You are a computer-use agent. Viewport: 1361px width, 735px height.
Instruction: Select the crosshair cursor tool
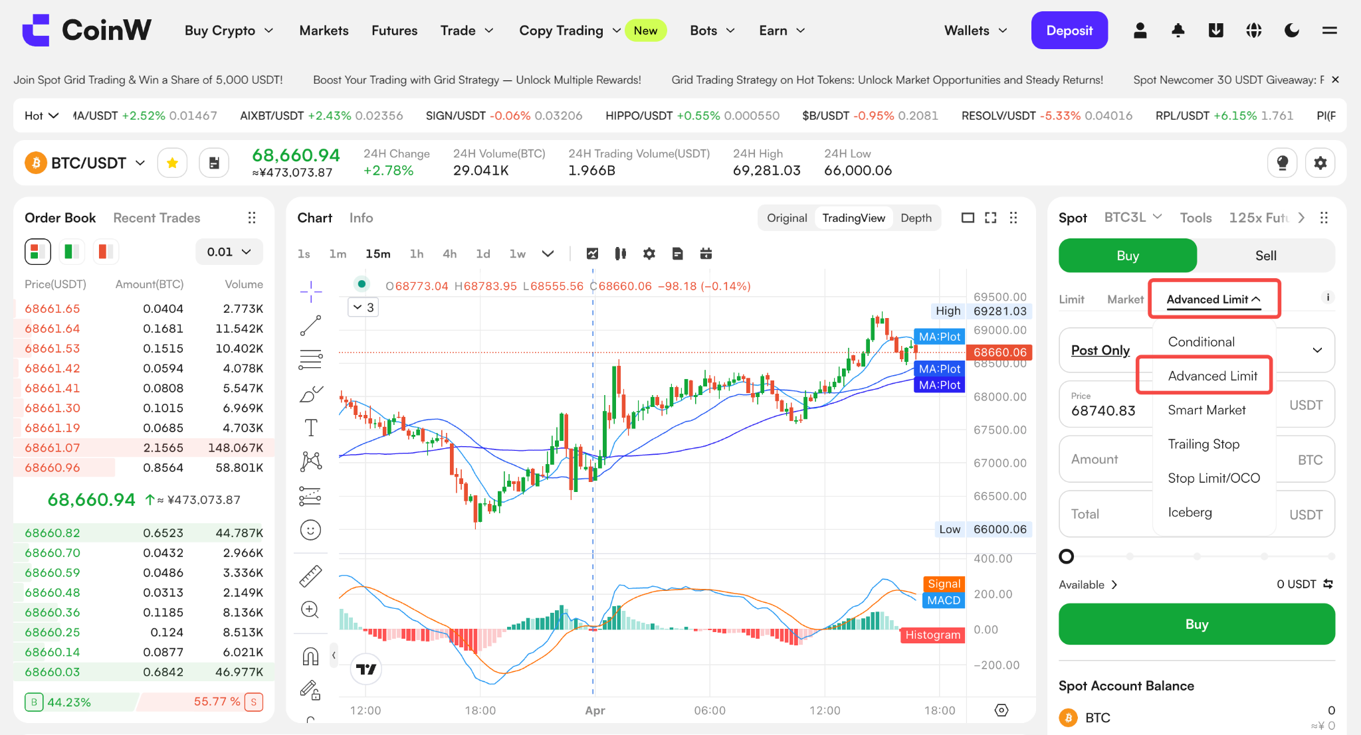310,291
